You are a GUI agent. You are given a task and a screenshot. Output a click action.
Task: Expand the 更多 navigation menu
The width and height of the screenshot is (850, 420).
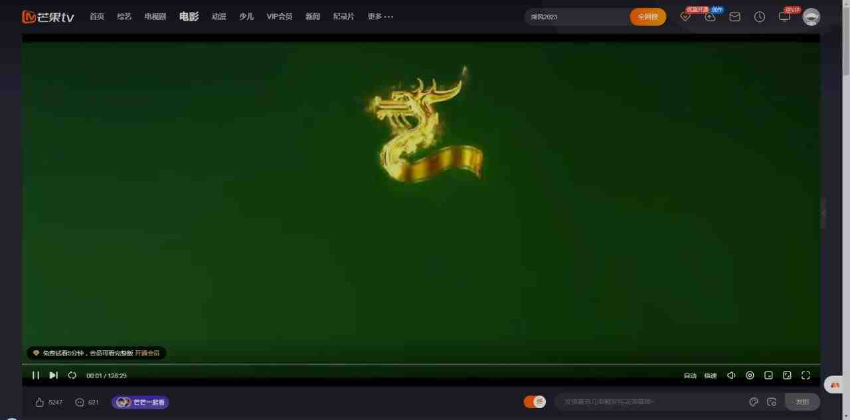point(380,17)
